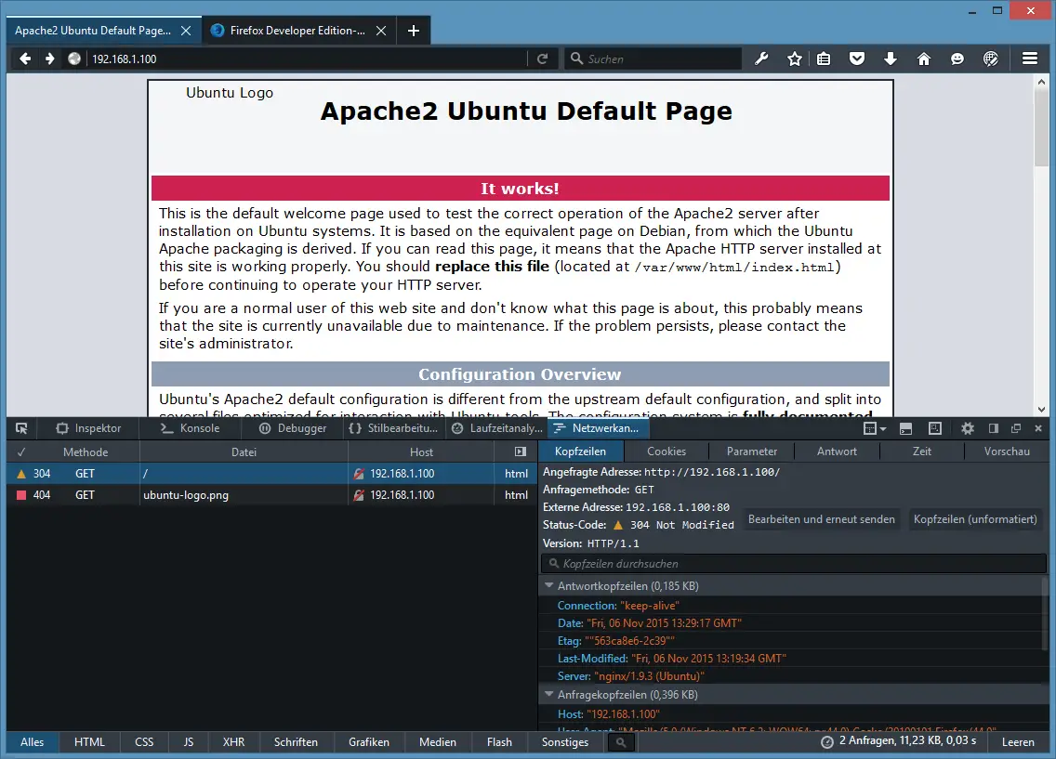
Task: Toggle the HTML network filter
Action: click(x=89, y=742)
